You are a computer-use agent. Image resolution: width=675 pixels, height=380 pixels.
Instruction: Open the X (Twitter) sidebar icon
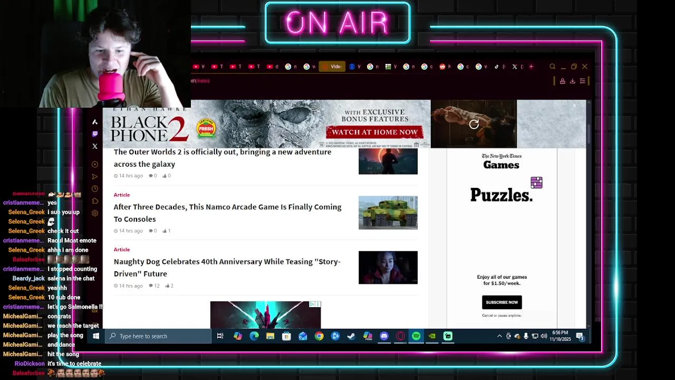(95, 146)
